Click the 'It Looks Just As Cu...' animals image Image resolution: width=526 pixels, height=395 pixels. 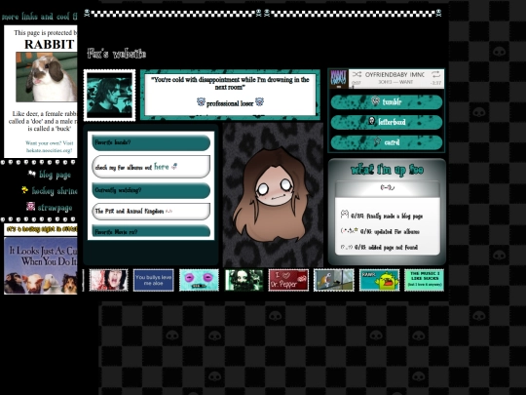[41, 265]
